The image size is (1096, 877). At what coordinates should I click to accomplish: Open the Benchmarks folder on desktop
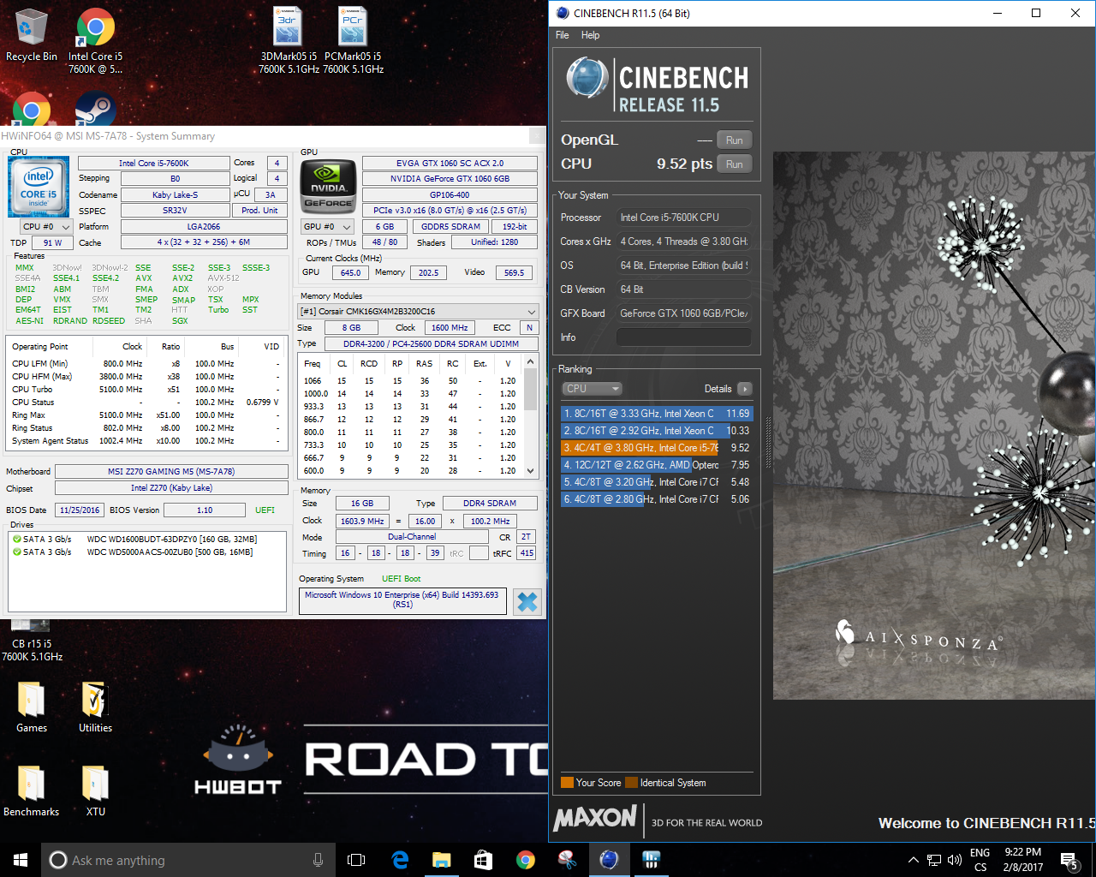coord(32,790)
